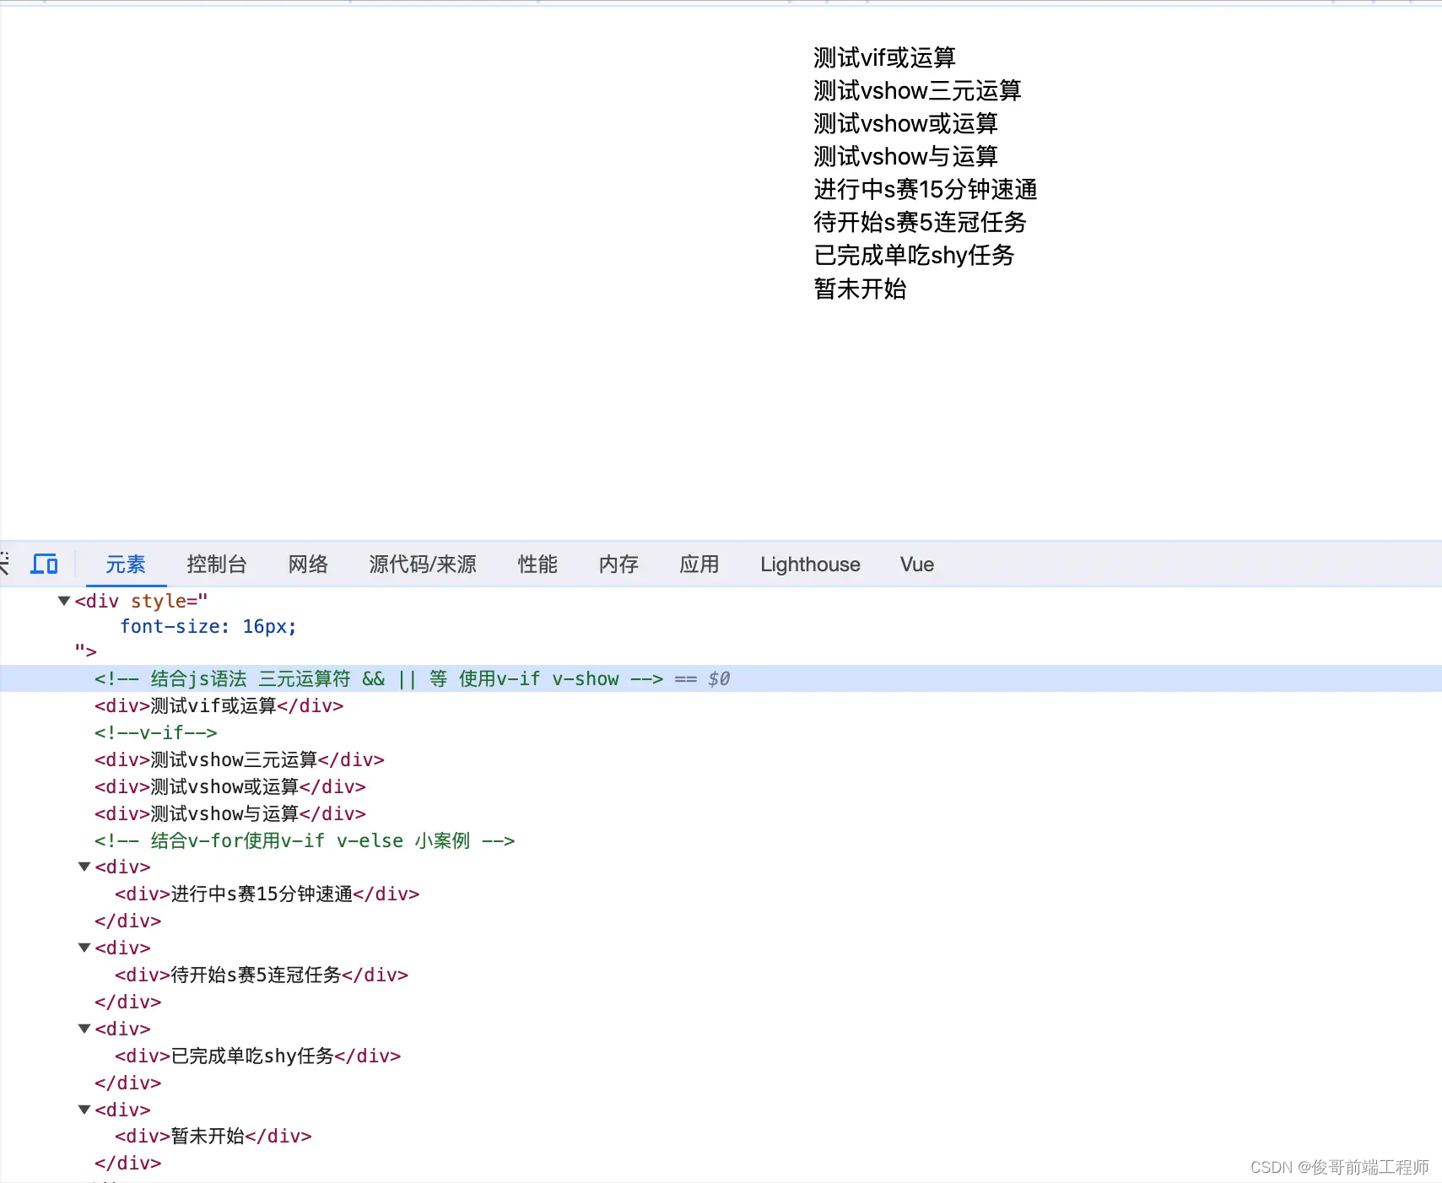Collapse the div containing 进行中s赛15分钟速通
This screenshot has width=1442, height=1183.
(x=84, y=866)
